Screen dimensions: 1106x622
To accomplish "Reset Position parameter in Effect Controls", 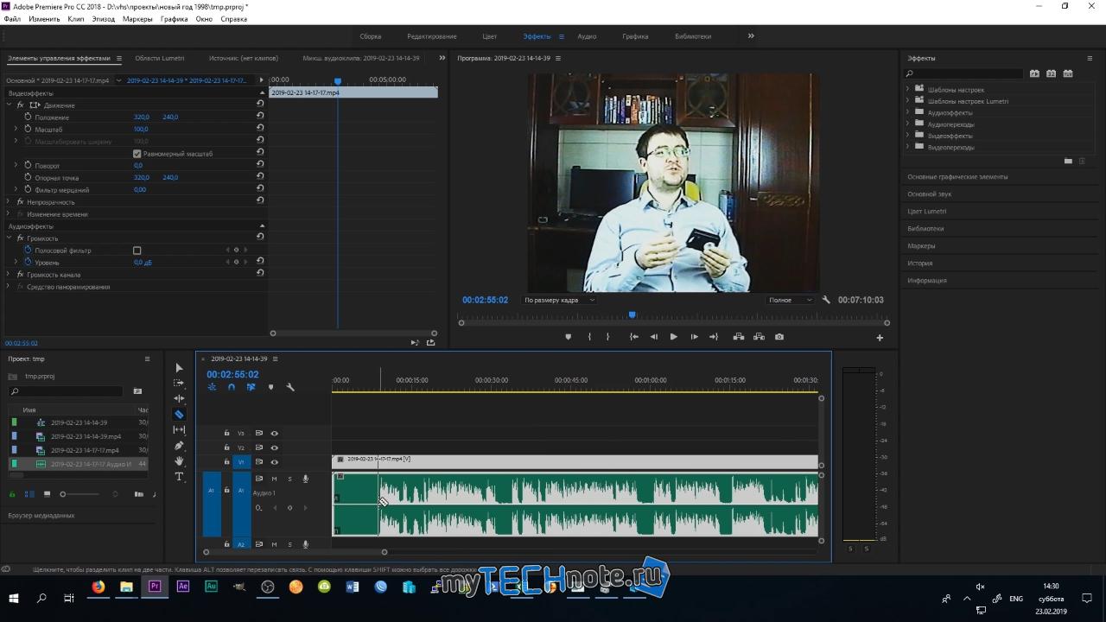I will [x=260, y=117].
